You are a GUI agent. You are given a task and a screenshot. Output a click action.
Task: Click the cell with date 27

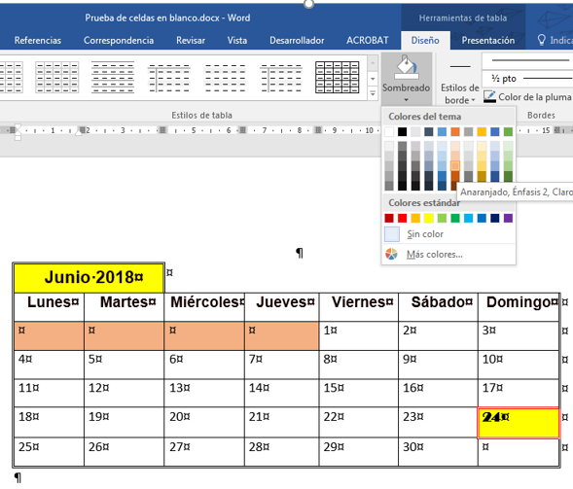click(204, 452)
